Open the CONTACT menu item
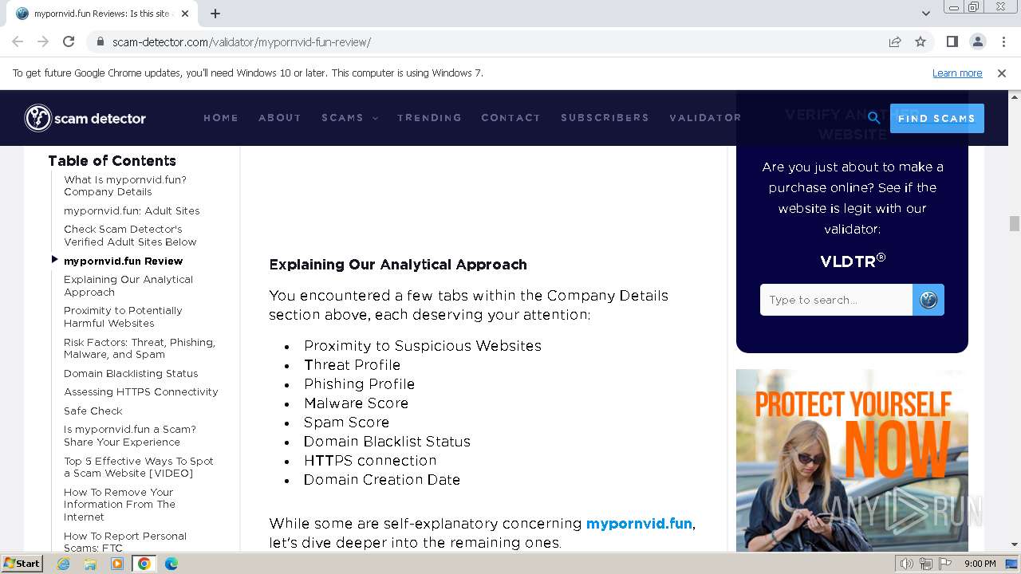The image size is (1021, 574). pos(510,118)
